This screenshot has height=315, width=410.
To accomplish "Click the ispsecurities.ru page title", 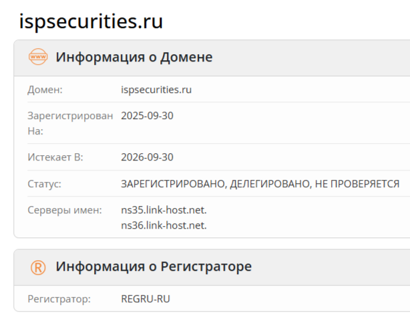I will pyautogui.click(x=91, y=21).
